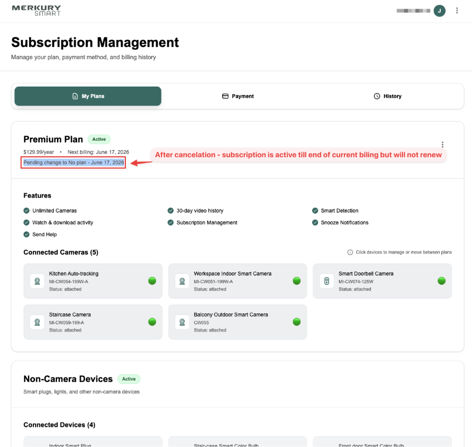The width and height of the screenshot is (472, 447).
Task: Open the user avatar J menu
Action: tap(439, 10)
